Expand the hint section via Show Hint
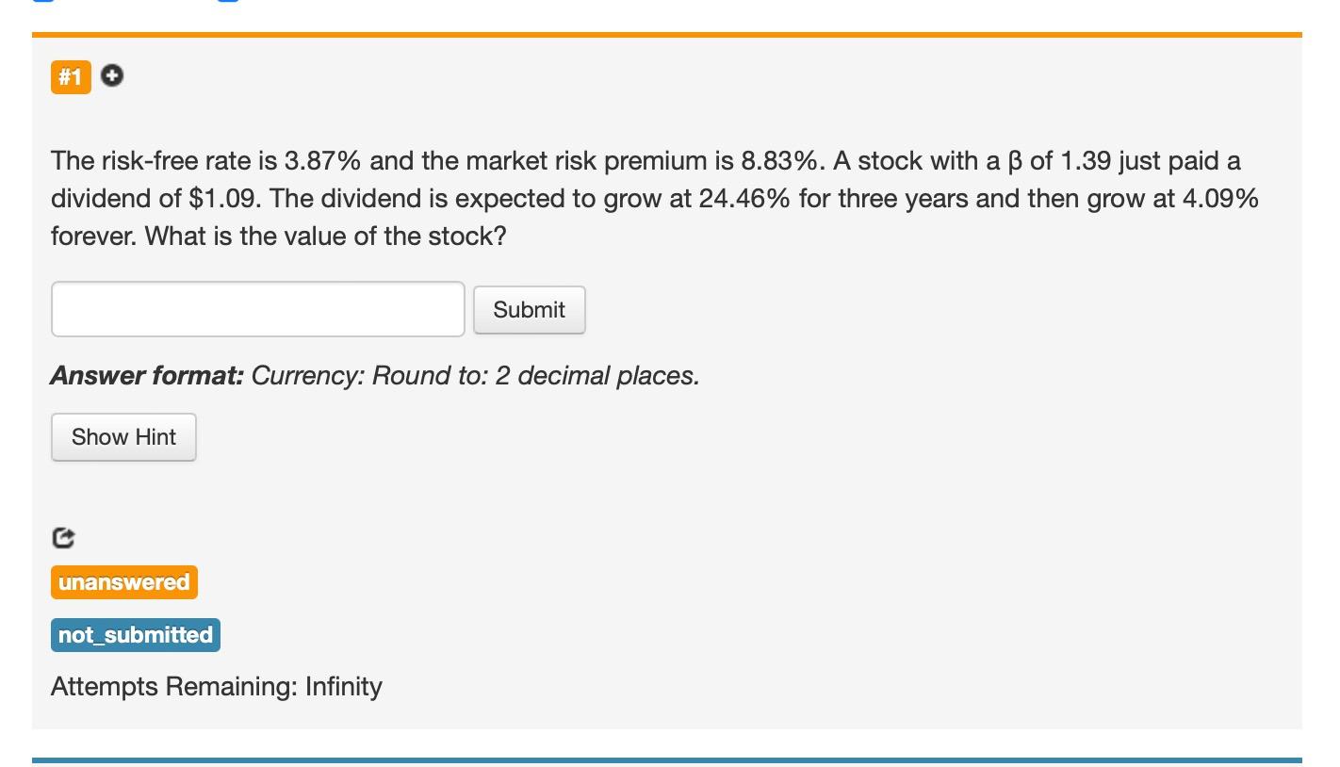 point(123,436)
